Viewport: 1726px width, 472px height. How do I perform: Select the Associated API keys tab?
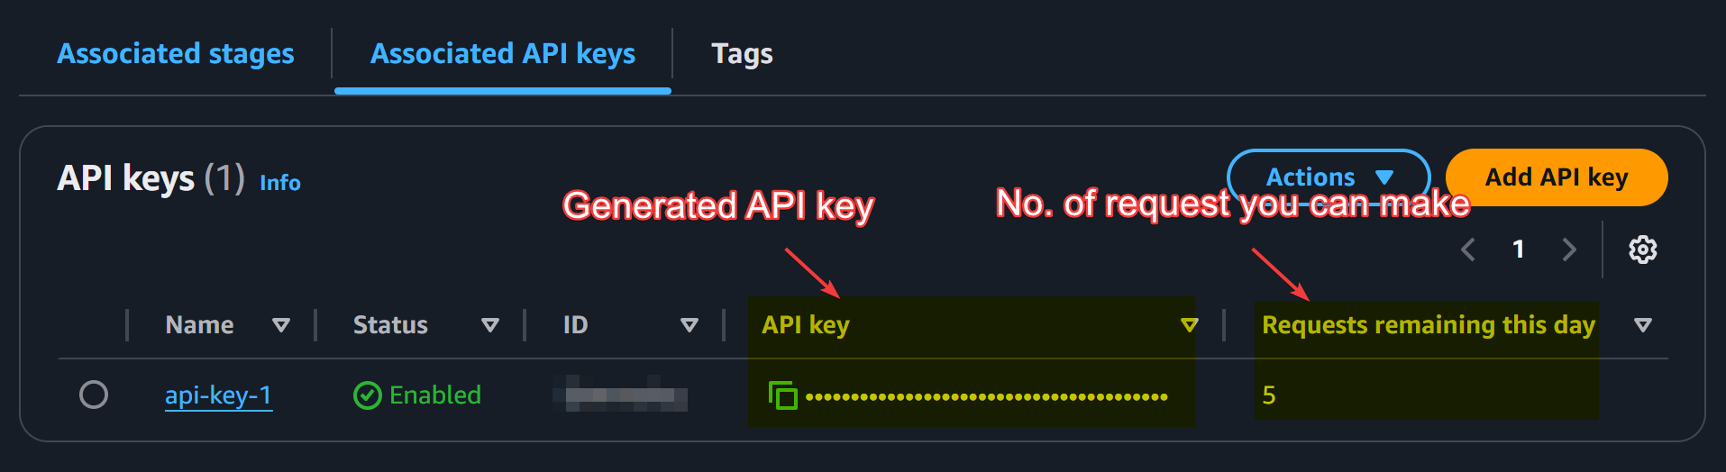coord(503,54)
